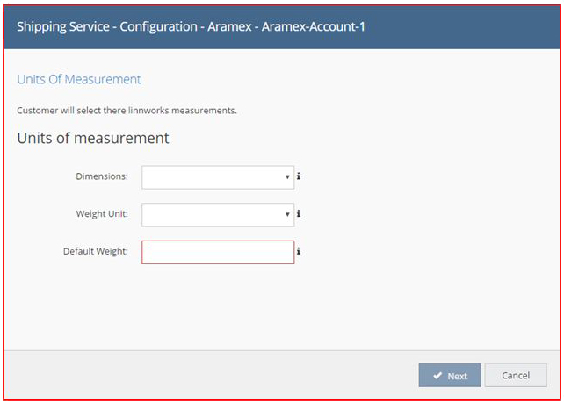Click the Default Weight field label
The height and width of the screenshot is (403, 564).
tap(96, 251)
